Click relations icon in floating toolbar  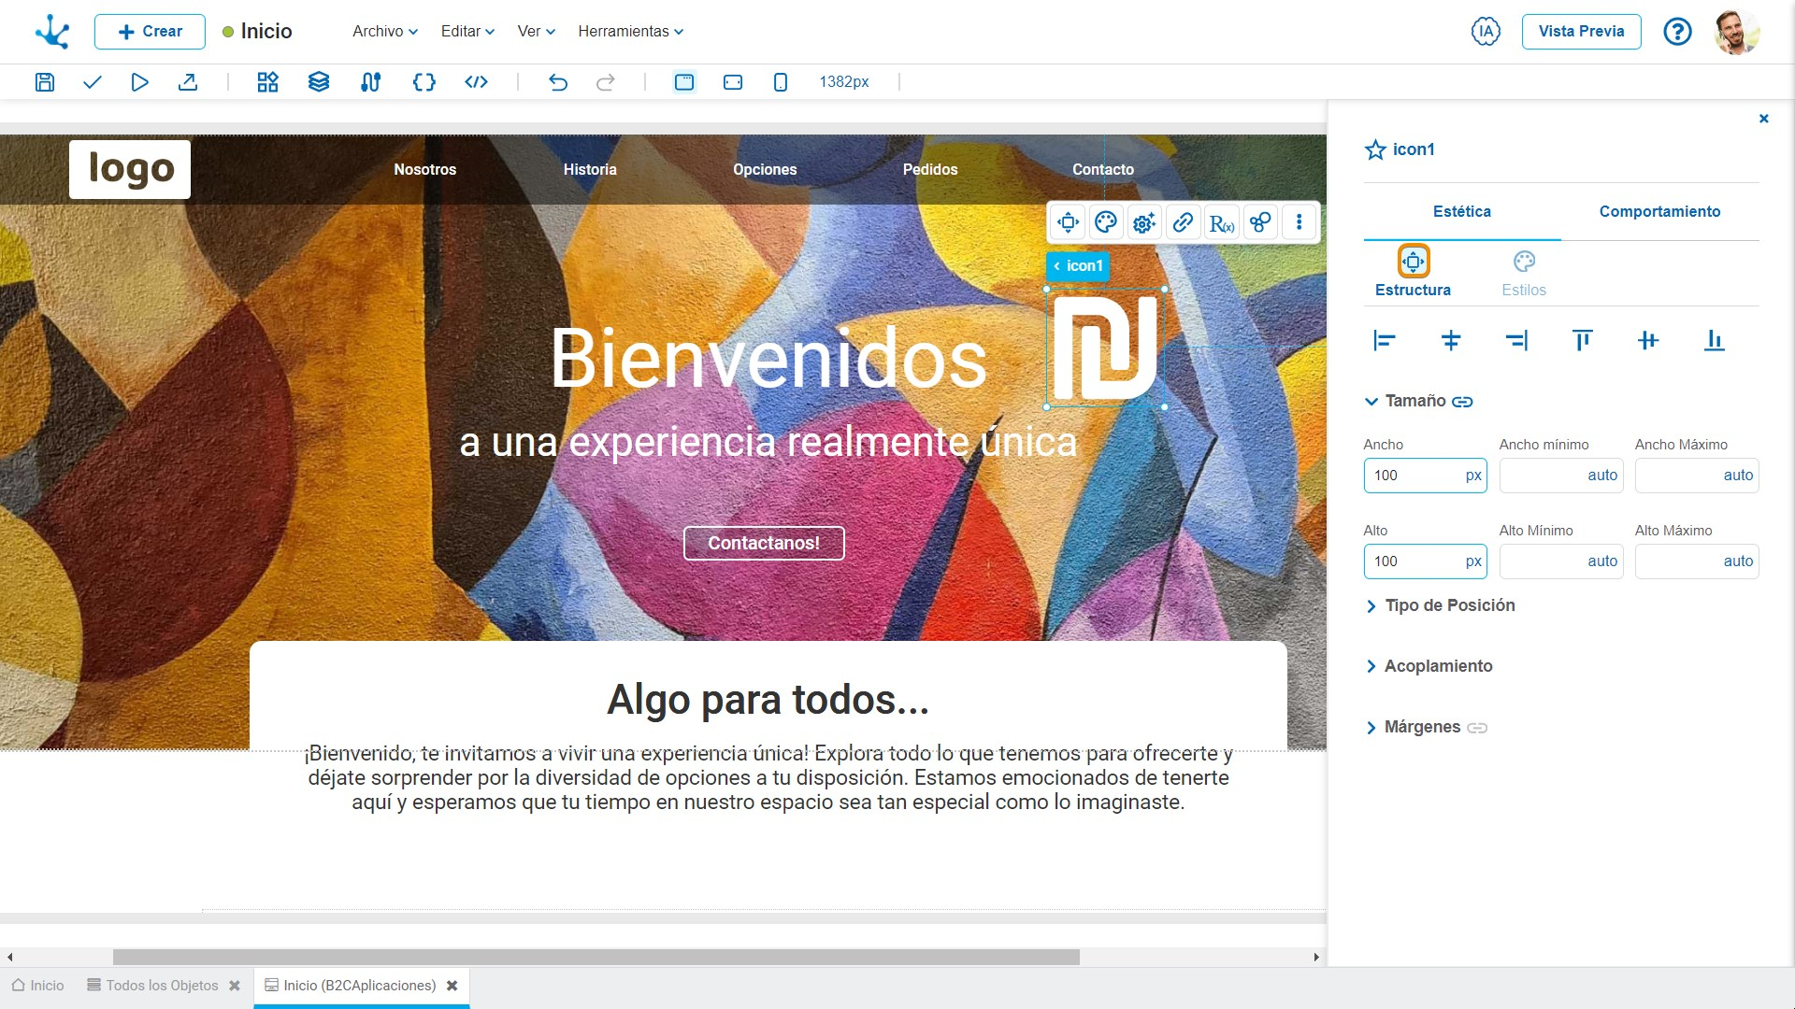[x=1260, y=222]
